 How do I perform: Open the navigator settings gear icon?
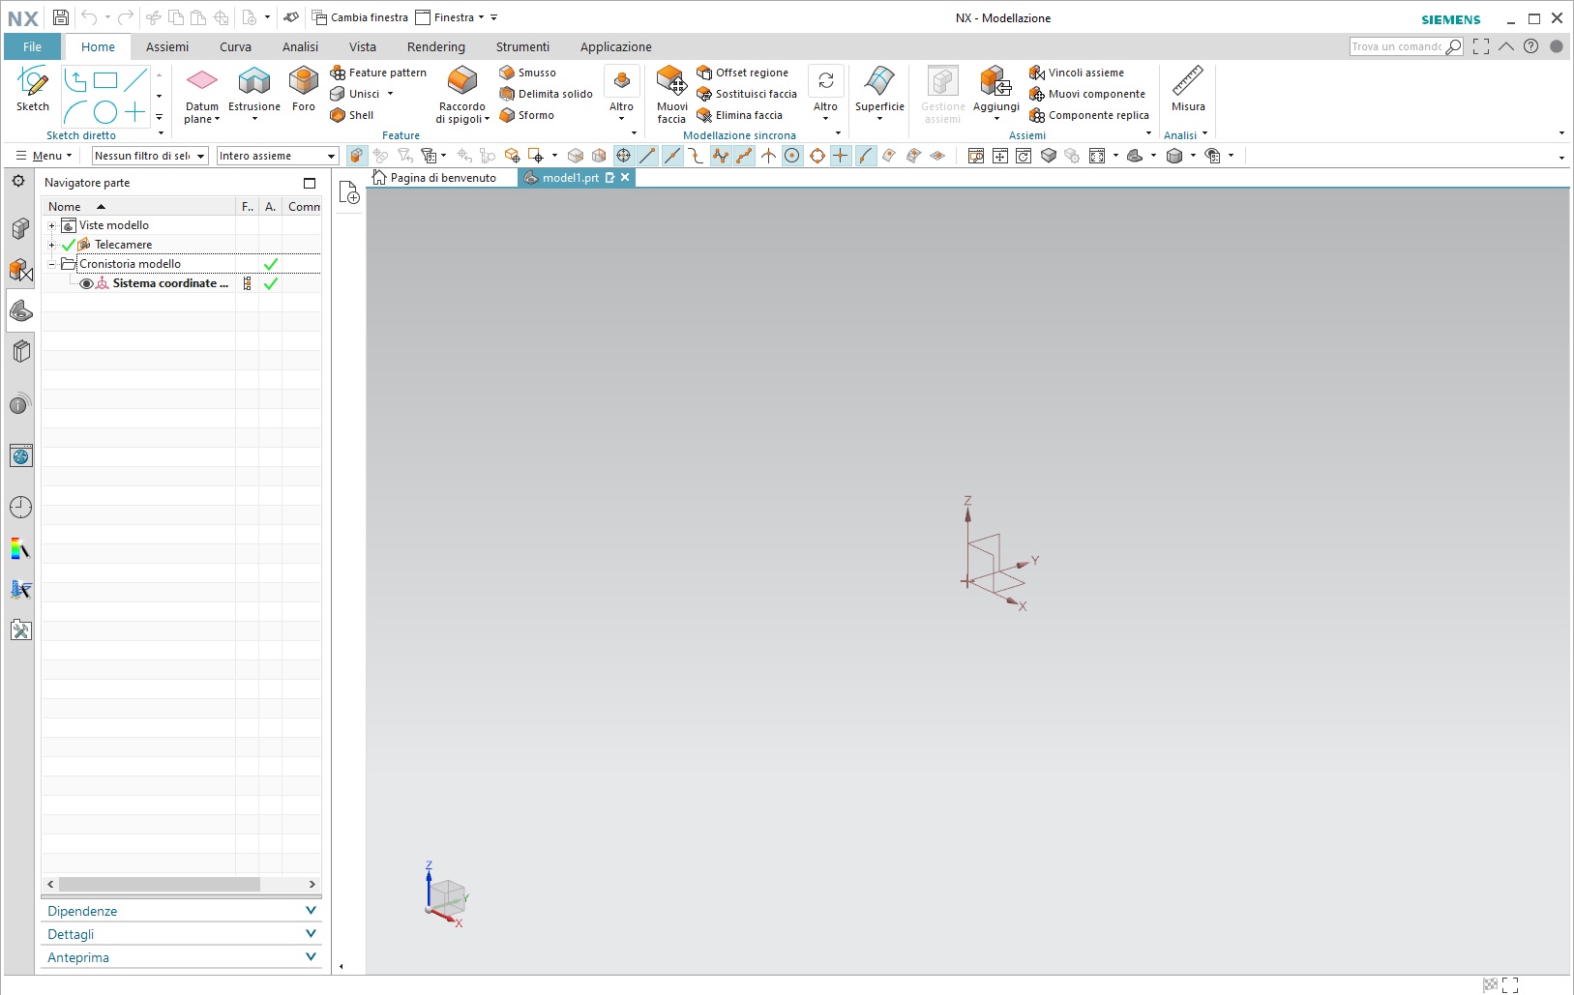(x=18, y=181)
